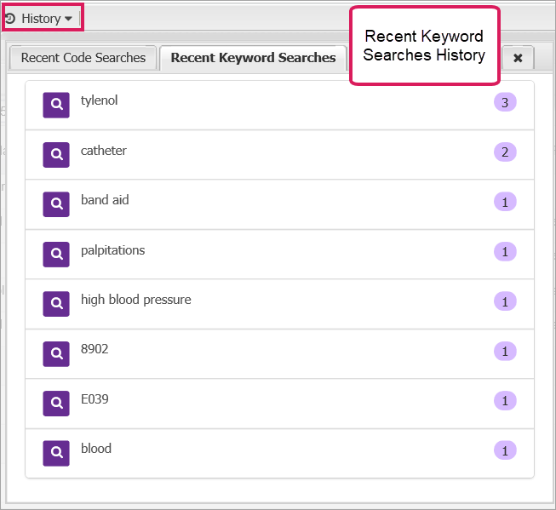Screen dimensions: 556x510
Task: Click the blood keyword text
Action: coord(95,449)
